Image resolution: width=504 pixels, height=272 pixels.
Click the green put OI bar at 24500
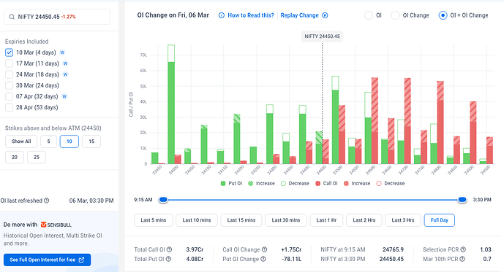335,120
